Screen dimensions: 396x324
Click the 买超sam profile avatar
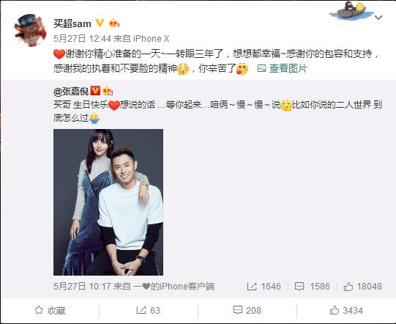click(x=31, y=30)
